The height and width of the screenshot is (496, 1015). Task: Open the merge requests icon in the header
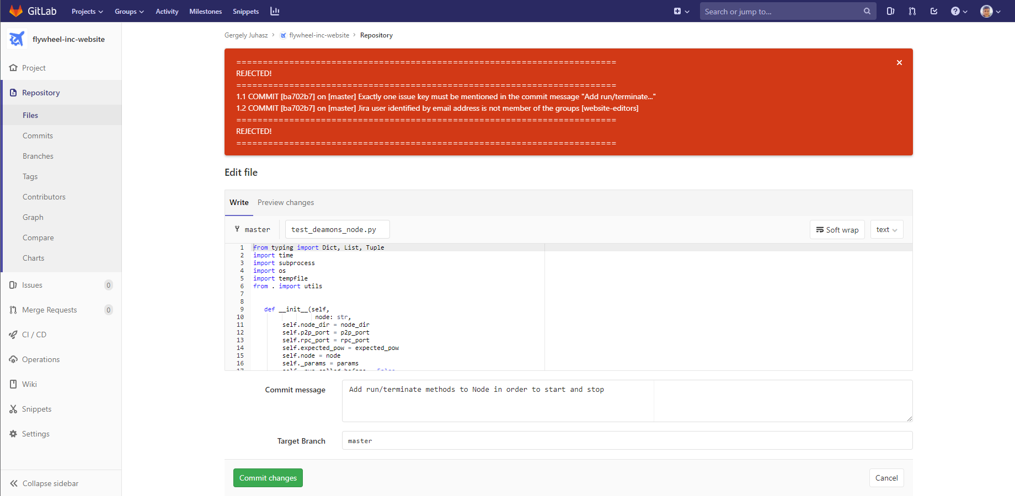(x=912, y=11)
